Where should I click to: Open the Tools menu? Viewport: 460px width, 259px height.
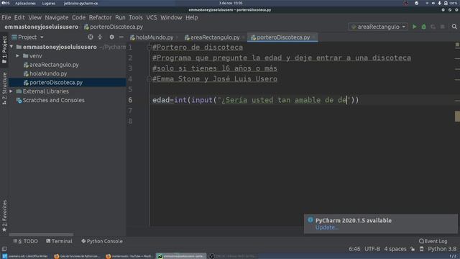pos(136,17)
